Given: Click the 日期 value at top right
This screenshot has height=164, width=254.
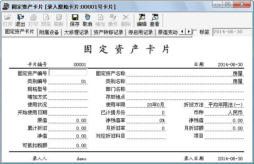Looking at the screenshot, I should [230, 65].
